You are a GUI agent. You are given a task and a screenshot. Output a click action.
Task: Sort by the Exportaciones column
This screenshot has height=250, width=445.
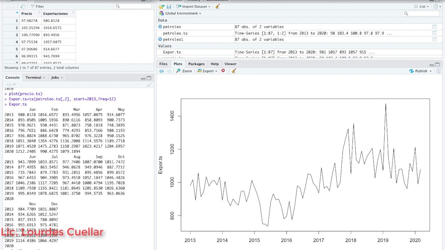tap(58, 14)
